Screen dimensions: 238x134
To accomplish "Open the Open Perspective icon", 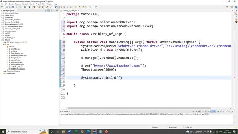I will (232, 7).
